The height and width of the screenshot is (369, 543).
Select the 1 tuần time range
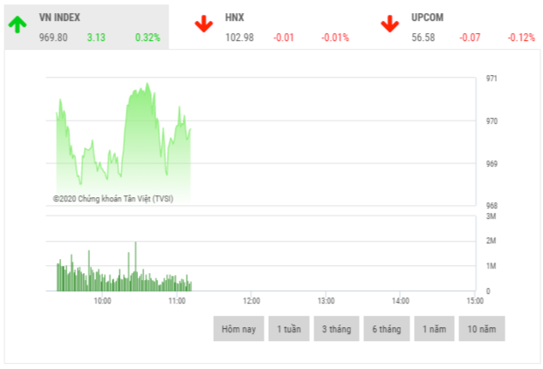(x=289, y=329)
